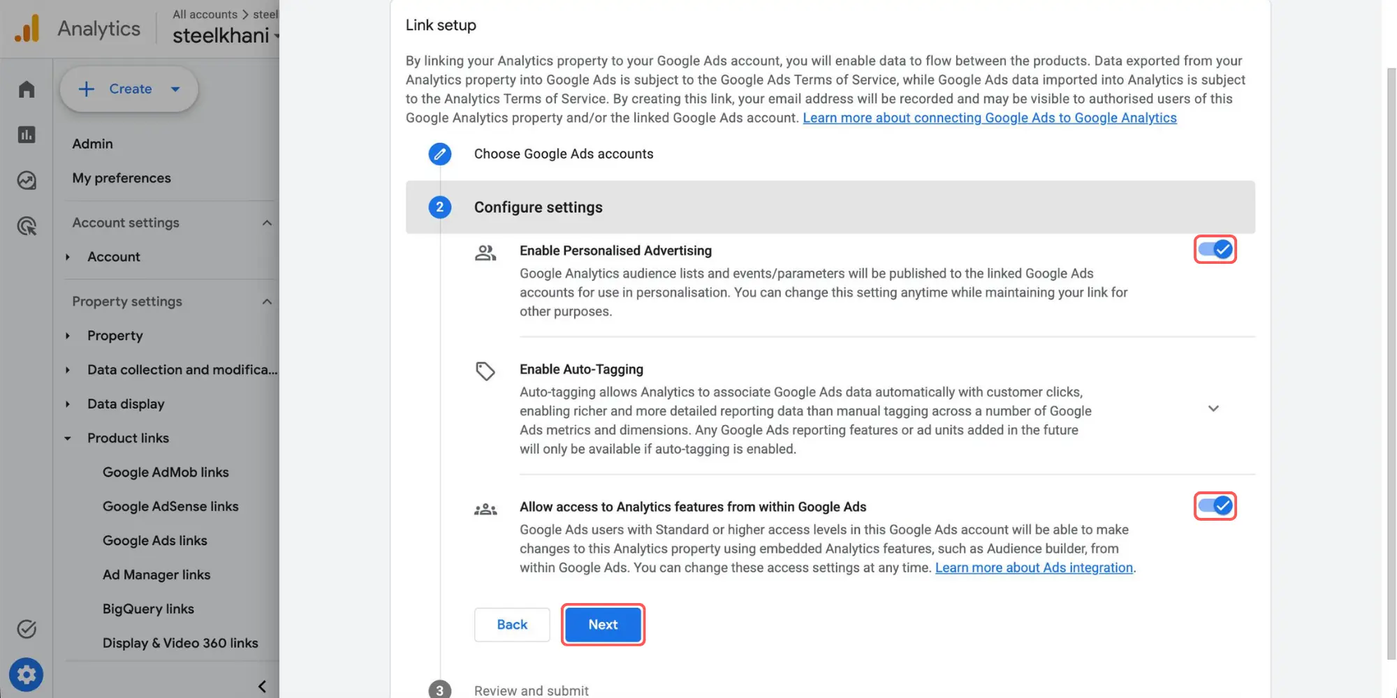Click the checkmark circle icon above gear
This screenshot has width=1397, height=698.
(27, 630)
